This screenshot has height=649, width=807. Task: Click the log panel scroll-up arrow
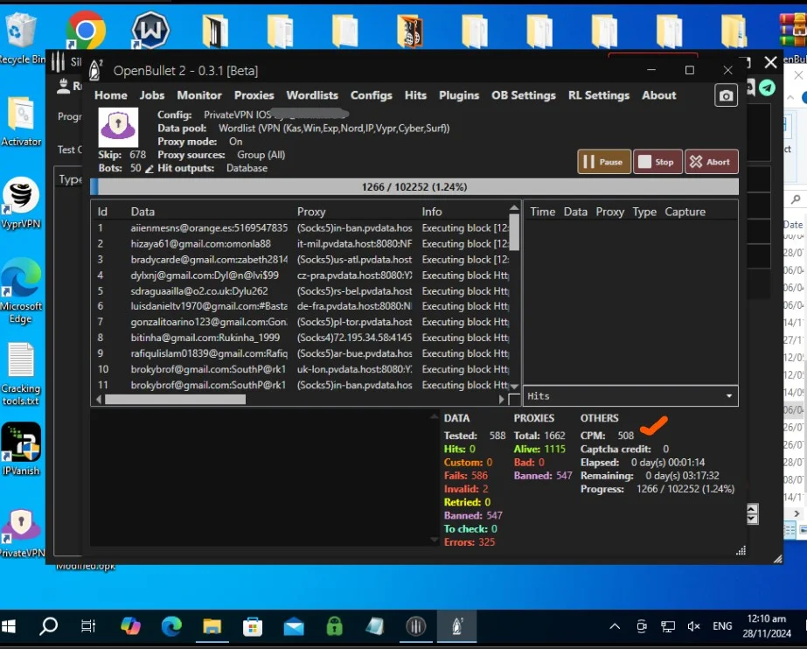(434, 416)
